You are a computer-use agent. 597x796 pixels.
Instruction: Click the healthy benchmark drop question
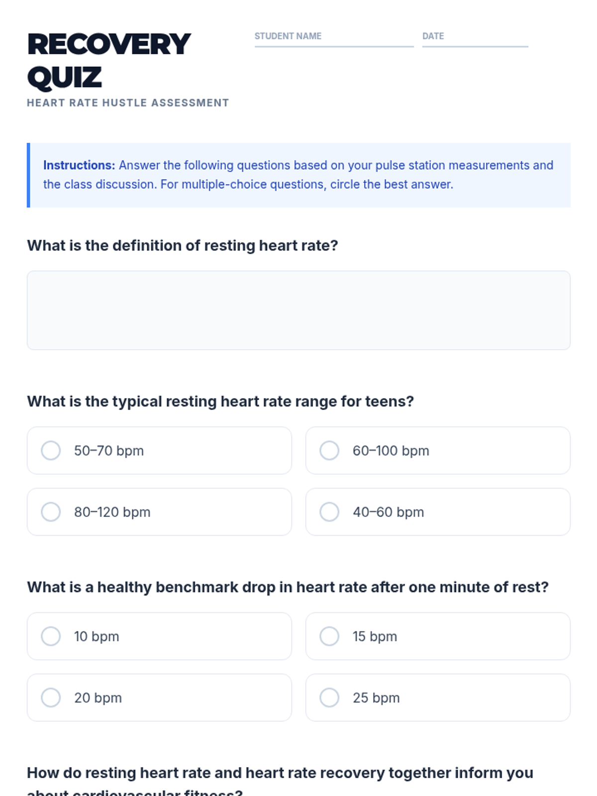tap(288, 587)
